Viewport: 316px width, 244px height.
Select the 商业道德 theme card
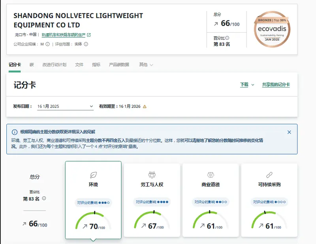coord(211,200)
